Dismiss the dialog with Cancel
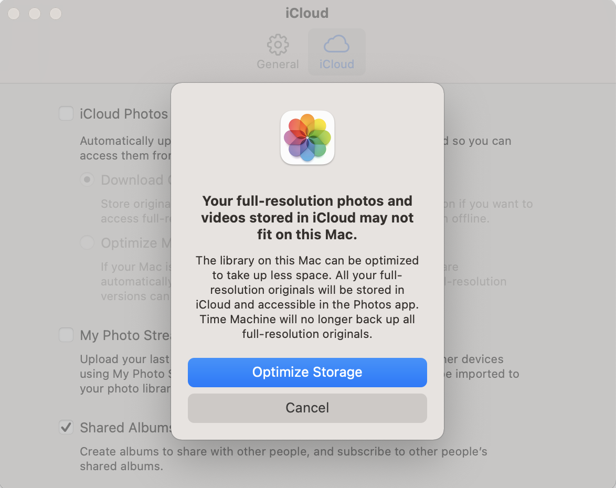 point(307,408)
